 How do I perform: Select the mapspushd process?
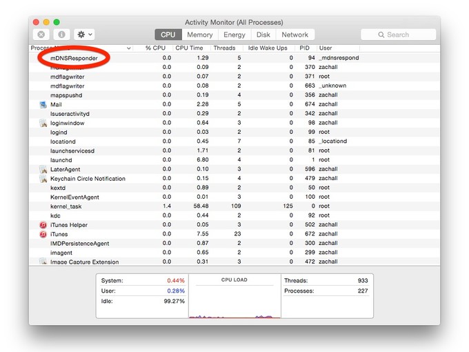234,95
